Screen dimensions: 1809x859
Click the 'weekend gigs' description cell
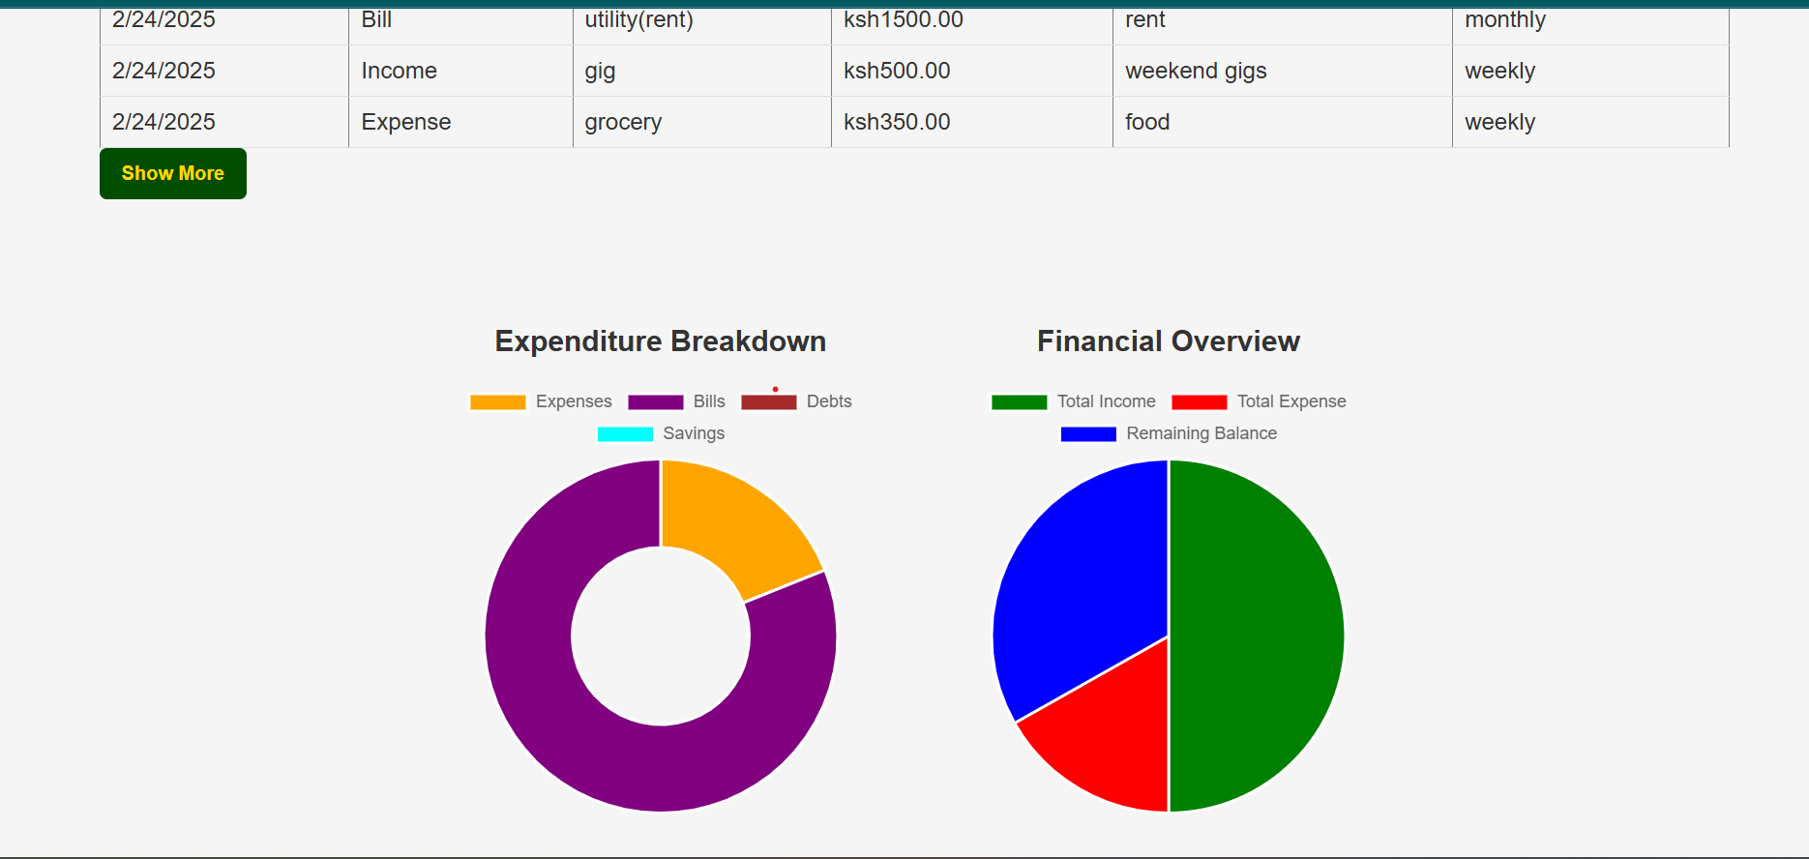point(1283,71)
